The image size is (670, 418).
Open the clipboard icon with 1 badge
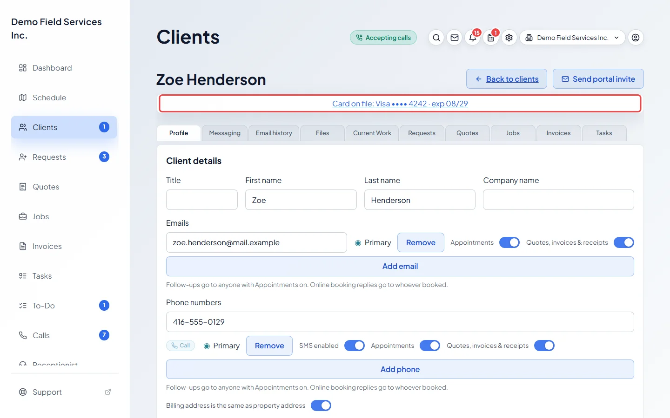coord(491,38)
